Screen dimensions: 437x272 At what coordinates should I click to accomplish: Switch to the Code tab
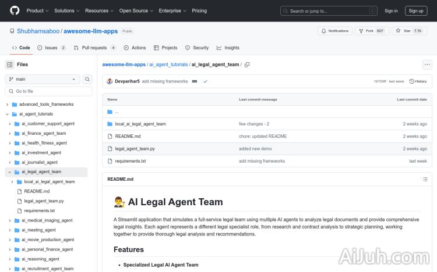click(x=21, y=48)
